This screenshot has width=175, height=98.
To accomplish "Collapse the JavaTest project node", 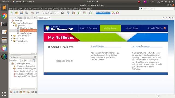I will [x=10, y=20].
